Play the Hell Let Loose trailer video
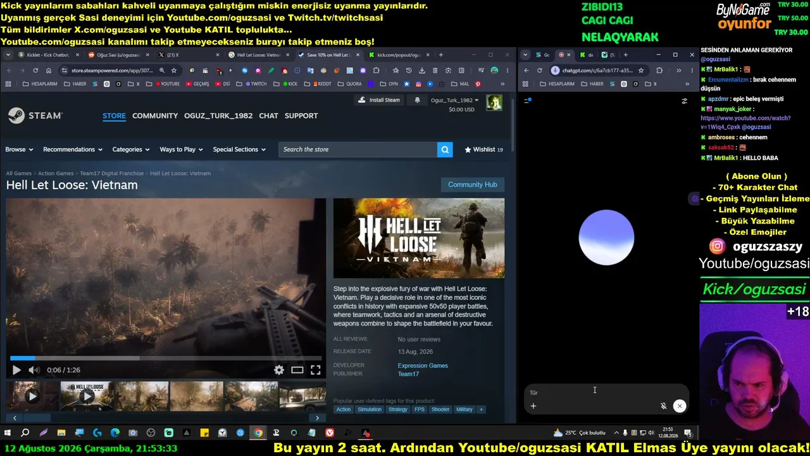The height and width of the screenshot is (456, 810). pos(16,370)
